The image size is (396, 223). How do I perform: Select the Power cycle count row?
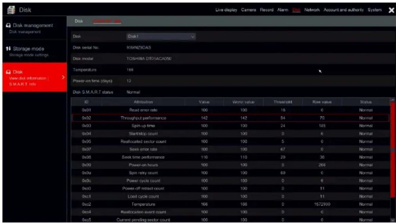231,181
